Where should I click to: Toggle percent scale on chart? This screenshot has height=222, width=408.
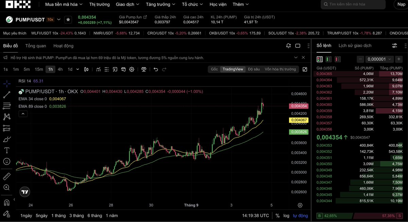click(277, 216)
